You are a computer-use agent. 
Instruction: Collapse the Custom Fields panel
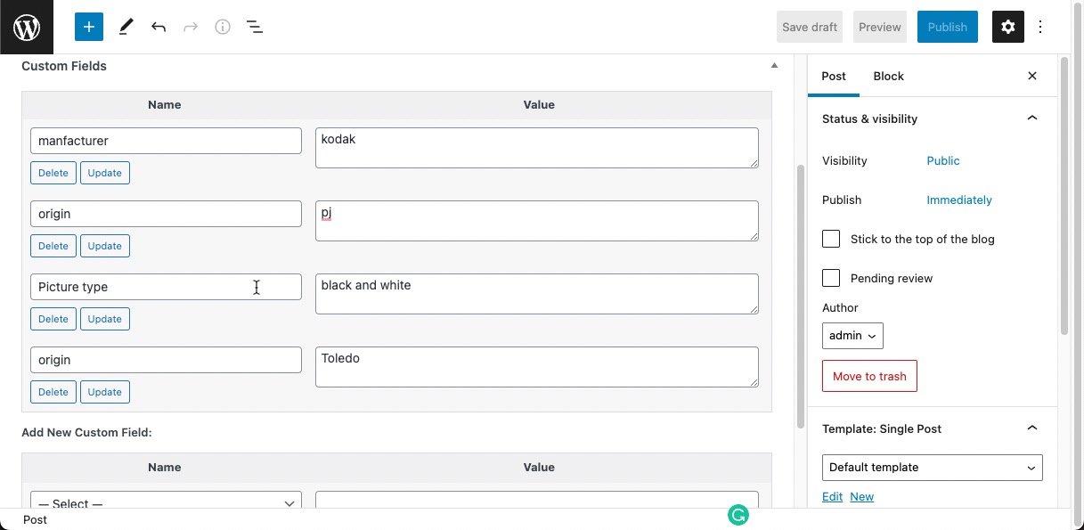(774, 66)
